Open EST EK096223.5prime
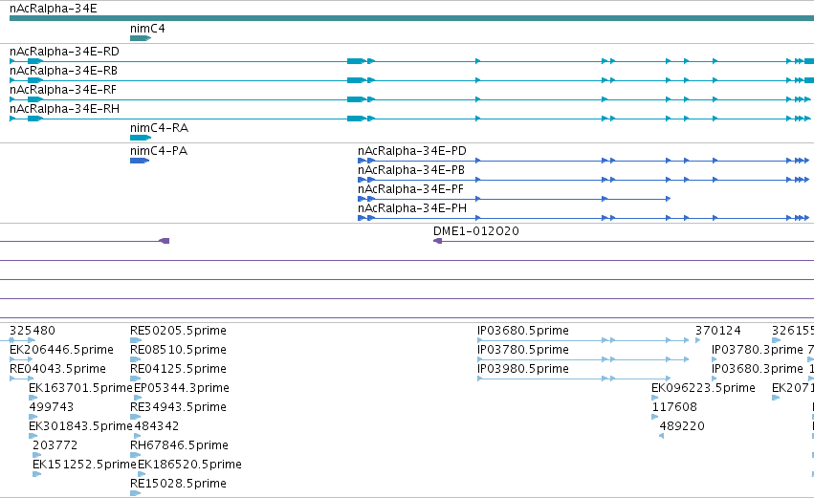Viewport: 814px width, 498px height. point(703,388)
